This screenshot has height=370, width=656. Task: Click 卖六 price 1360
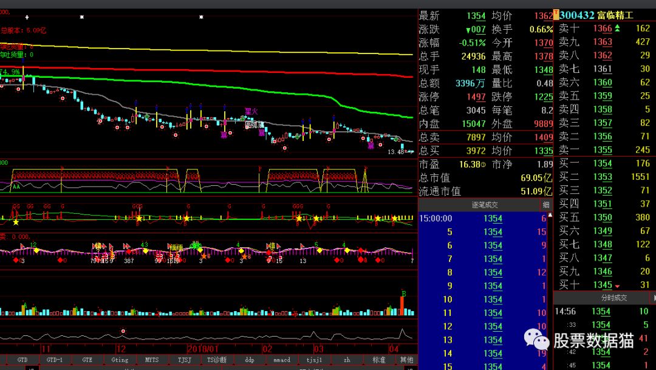pyautogui.click(x=603, y=83)
